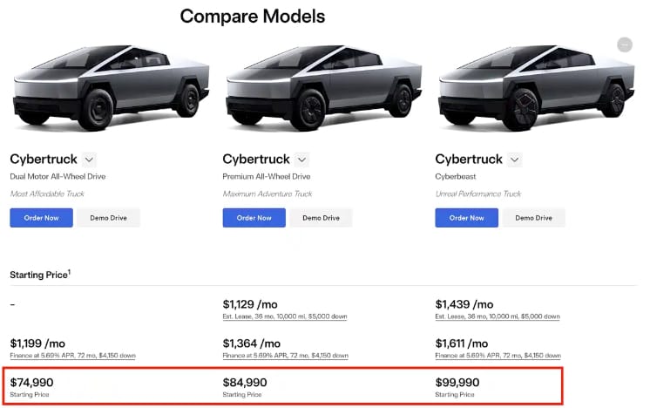Open finance terms under $1,611 /mo
This screenshot has height=408, width=650.
click(498, 356)
